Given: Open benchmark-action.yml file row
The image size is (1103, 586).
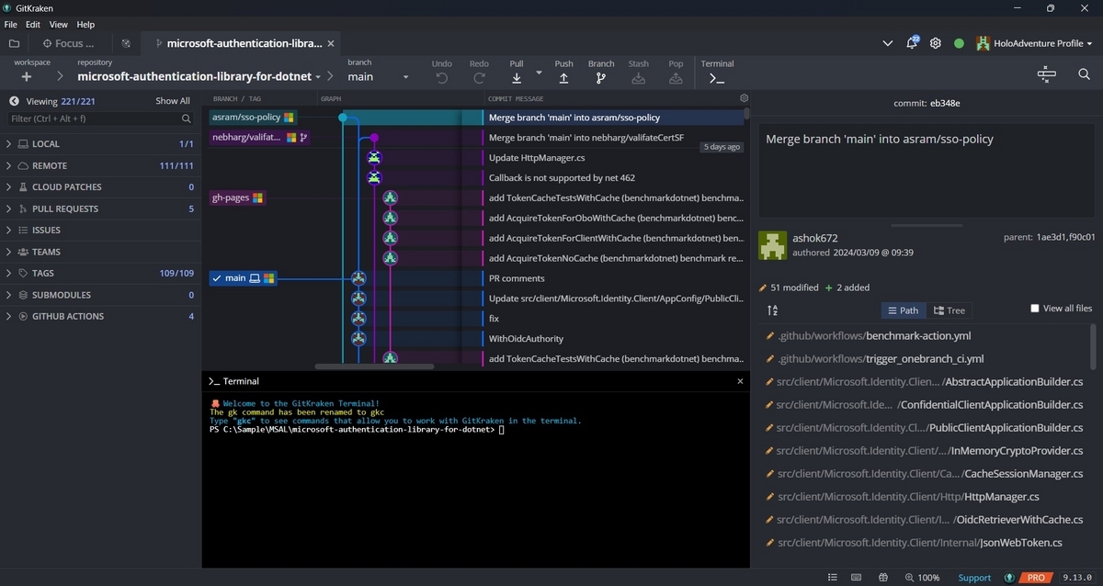Looking at the screenshot, I should pos(927,336).
